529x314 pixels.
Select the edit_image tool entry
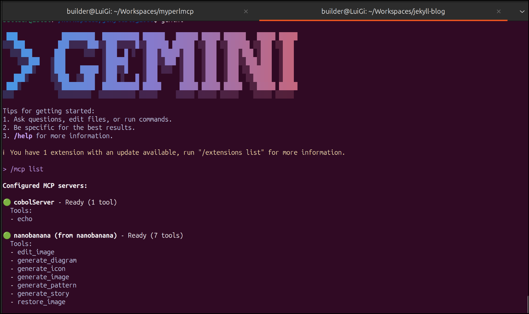point(36,252)
